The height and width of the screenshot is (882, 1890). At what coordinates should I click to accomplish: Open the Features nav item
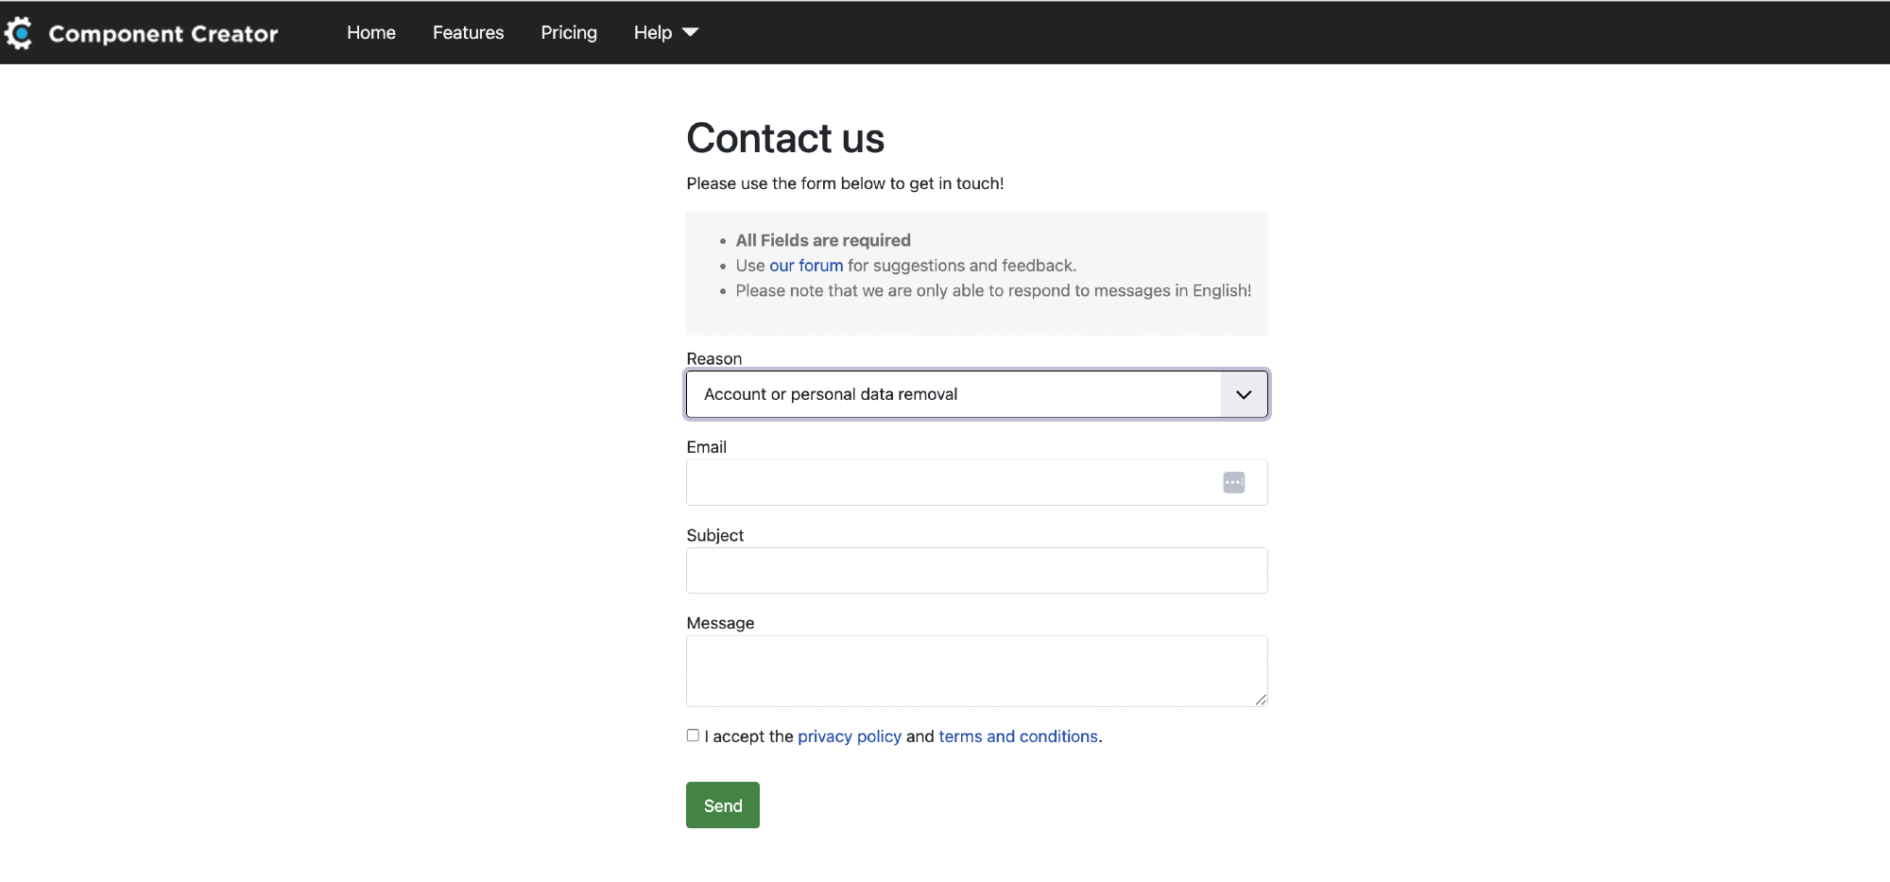point(468,33)
